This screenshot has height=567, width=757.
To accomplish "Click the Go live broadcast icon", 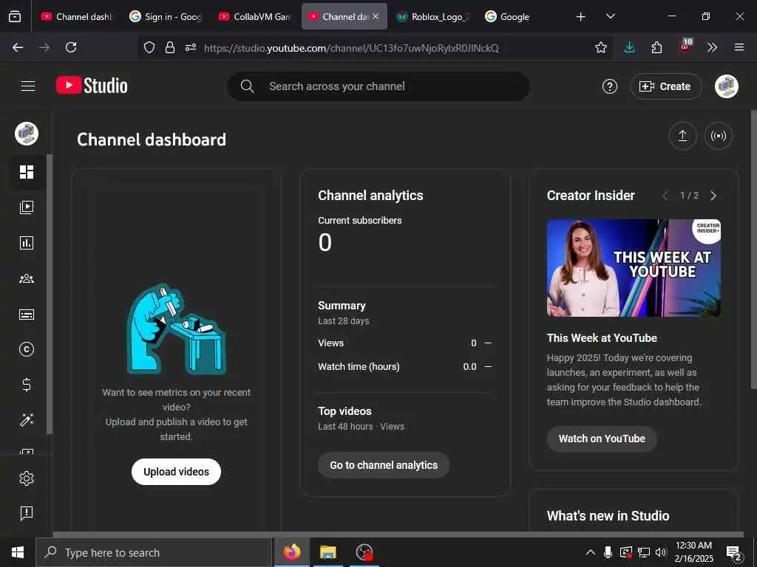I will coord(719,136).
